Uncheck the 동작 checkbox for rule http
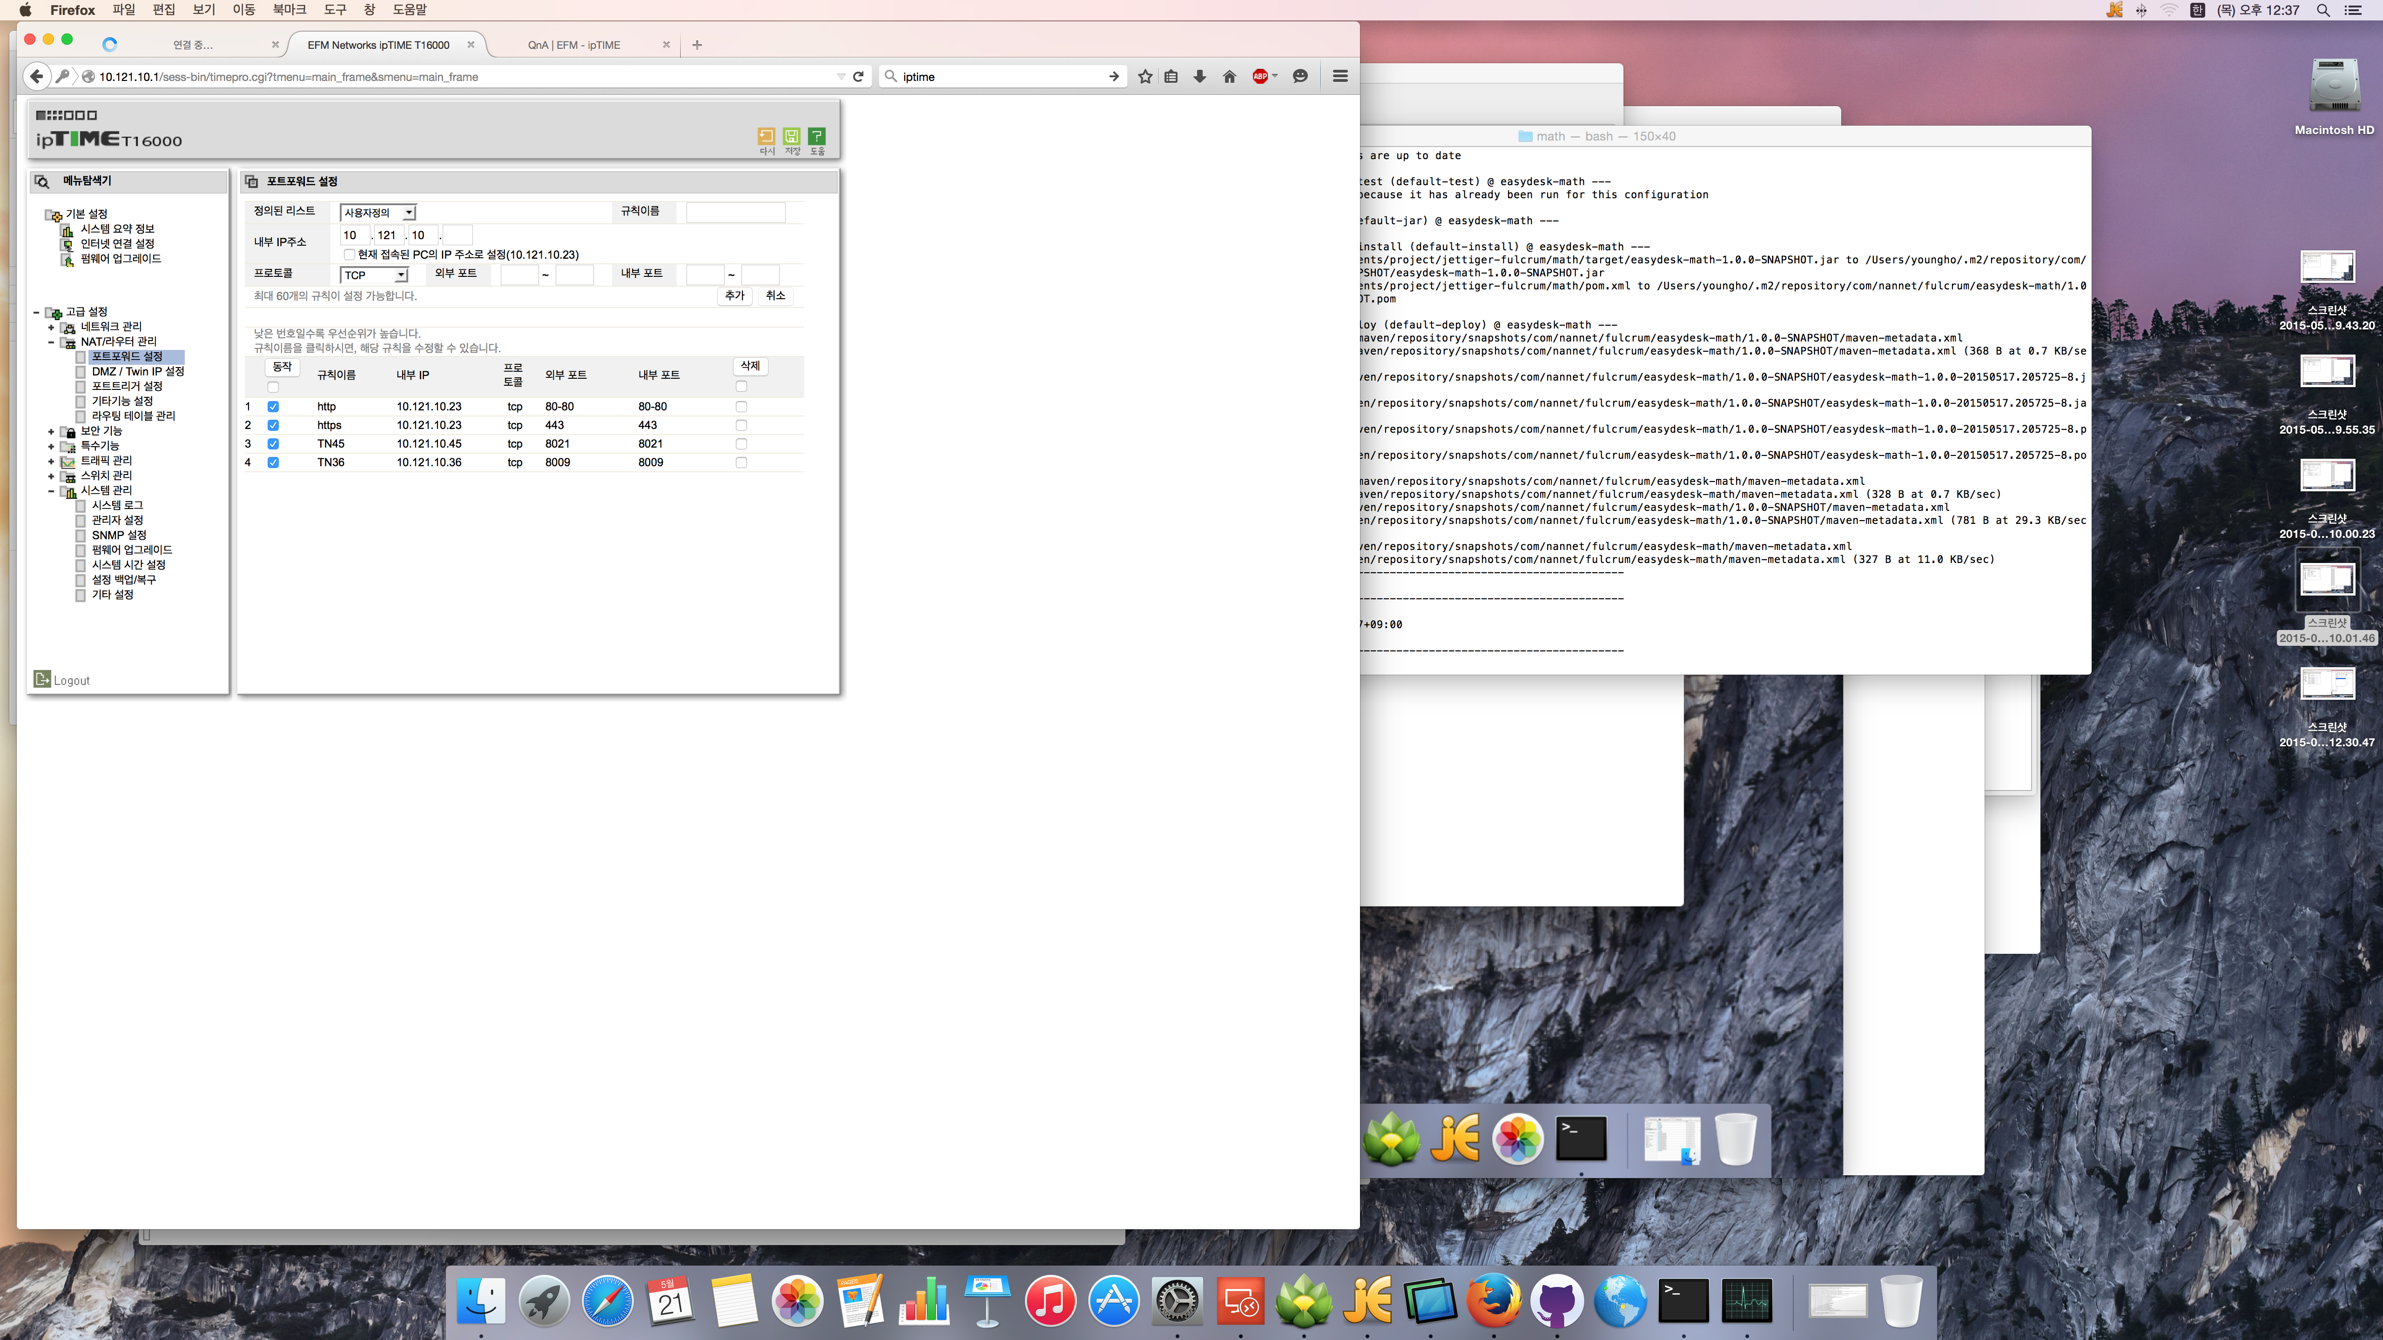 click(x=273, y=407)
